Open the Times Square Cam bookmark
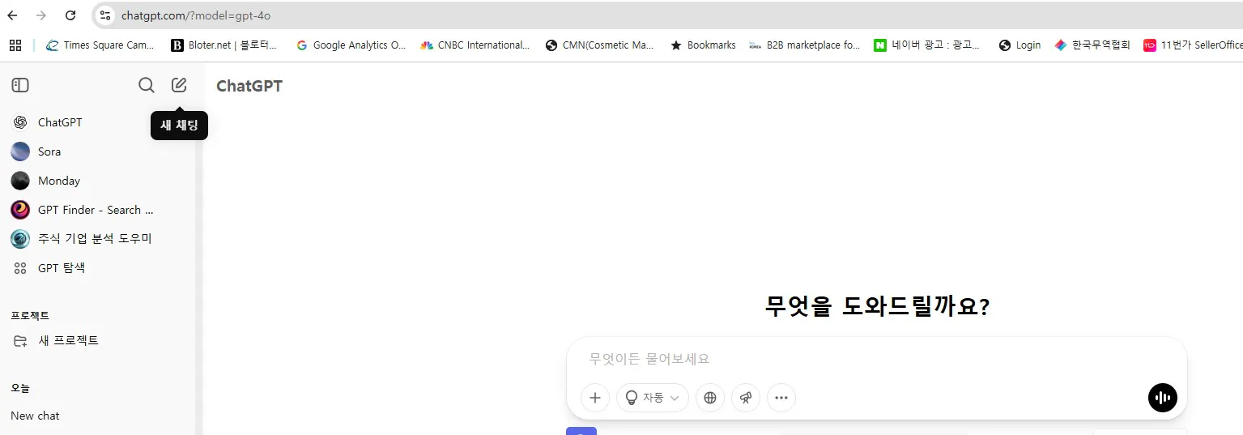Image resolution: width=1243 pixels, height=435 pixels. (100, 45)
